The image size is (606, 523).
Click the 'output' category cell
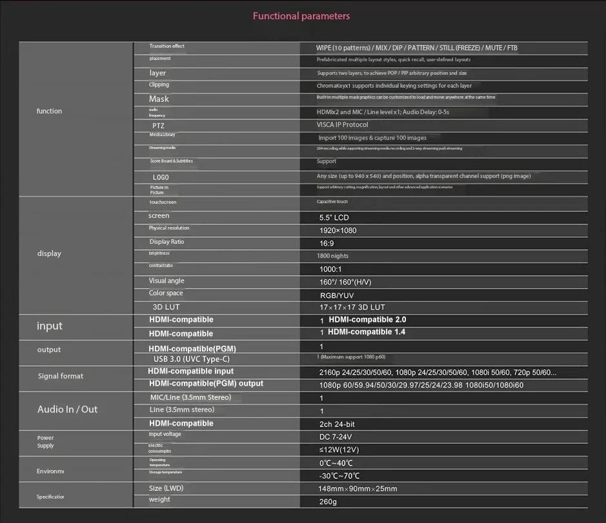76,353
